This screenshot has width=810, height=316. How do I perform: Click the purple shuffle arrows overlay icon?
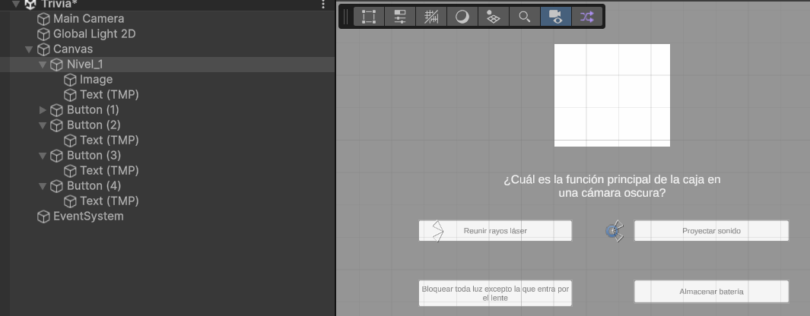point(587,17)
